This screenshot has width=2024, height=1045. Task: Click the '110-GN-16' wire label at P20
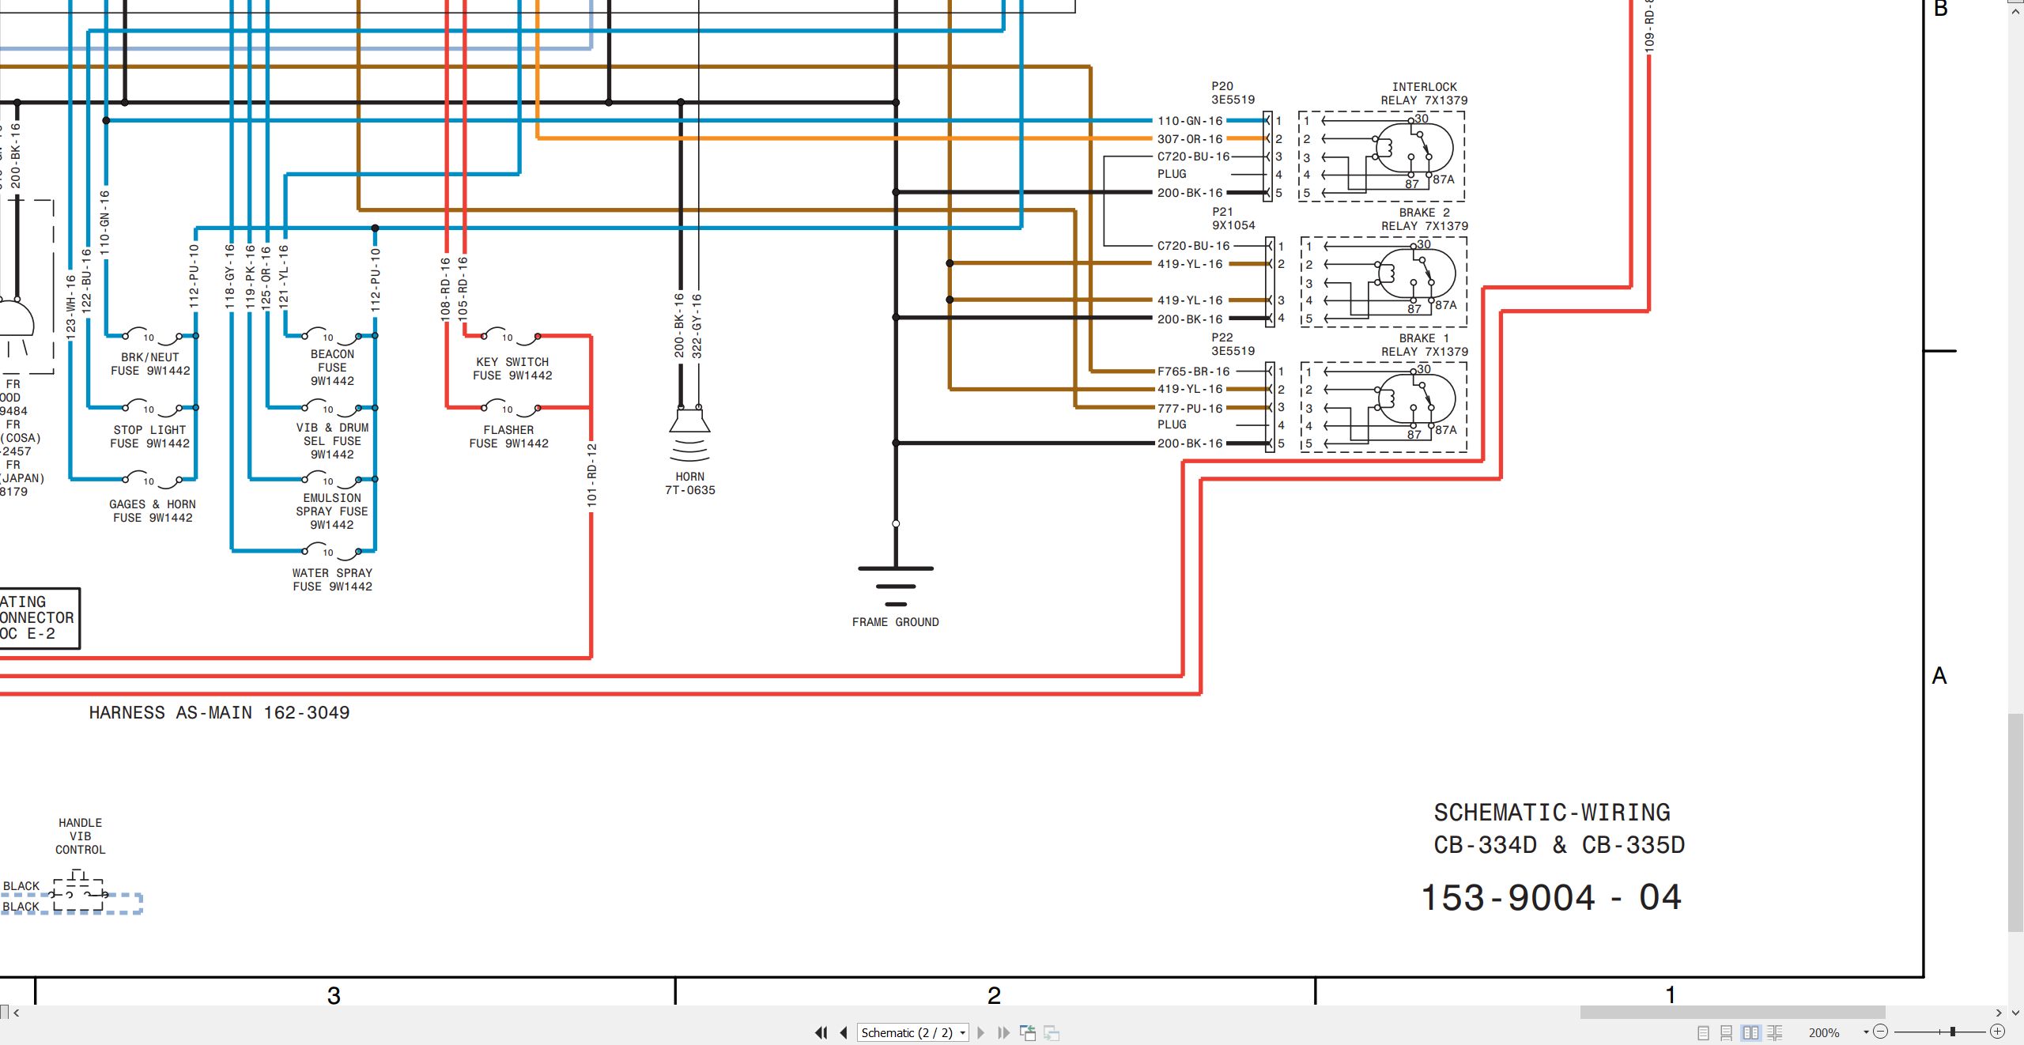(x=1190, y=120)
